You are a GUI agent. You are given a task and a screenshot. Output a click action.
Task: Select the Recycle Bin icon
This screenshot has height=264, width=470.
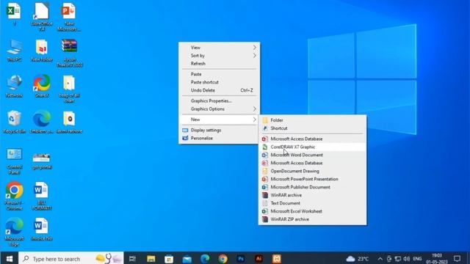(14, 122)
